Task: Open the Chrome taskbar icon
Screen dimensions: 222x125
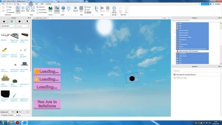Action: click(x=10, y=123)
